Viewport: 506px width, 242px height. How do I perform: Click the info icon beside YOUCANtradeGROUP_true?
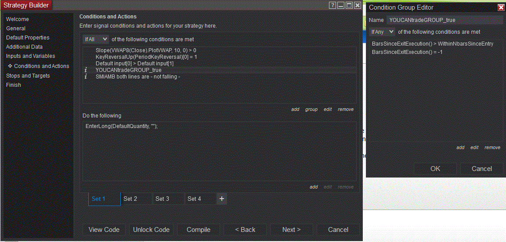(86, 70)
